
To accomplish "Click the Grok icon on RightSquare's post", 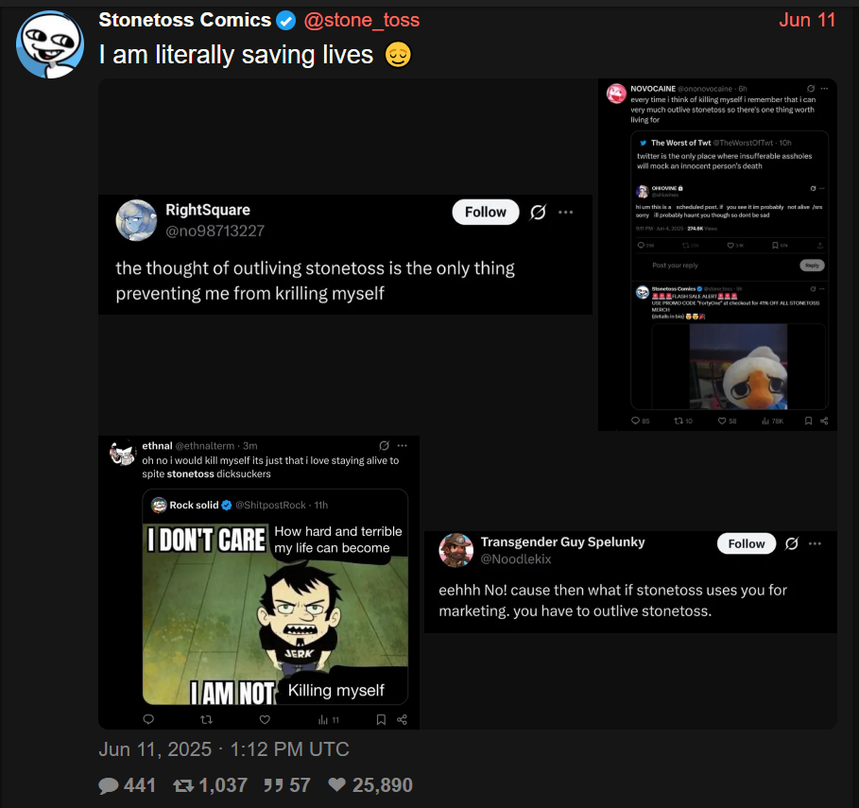I will 538,212.
